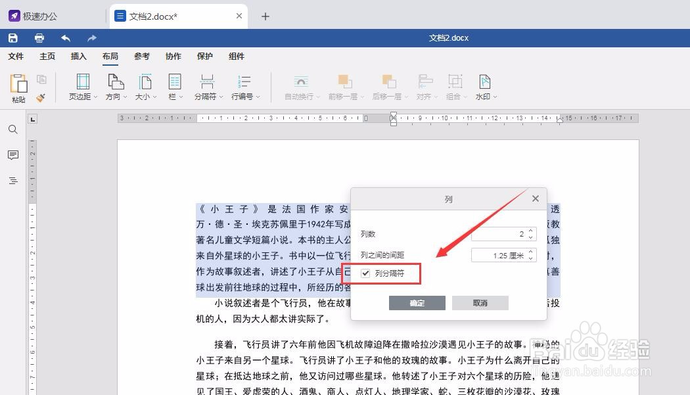Undo the last action
Viewport: 690px width, 395px height.
click(66, 38)
